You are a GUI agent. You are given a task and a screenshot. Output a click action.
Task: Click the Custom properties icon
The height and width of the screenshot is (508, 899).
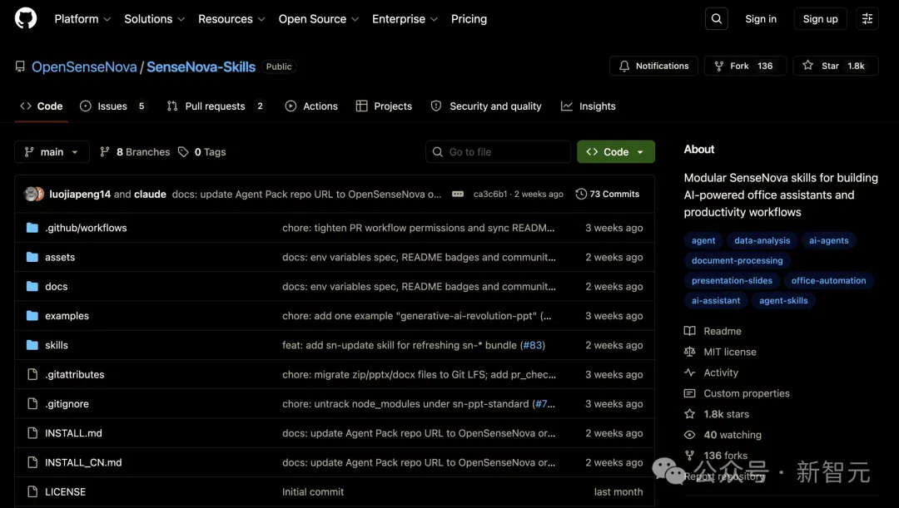[x=690, y=393]
